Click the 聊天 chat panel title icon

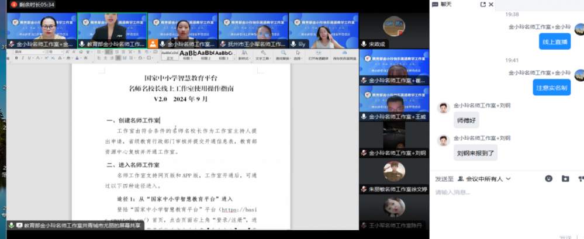click(x=435, y=5)
